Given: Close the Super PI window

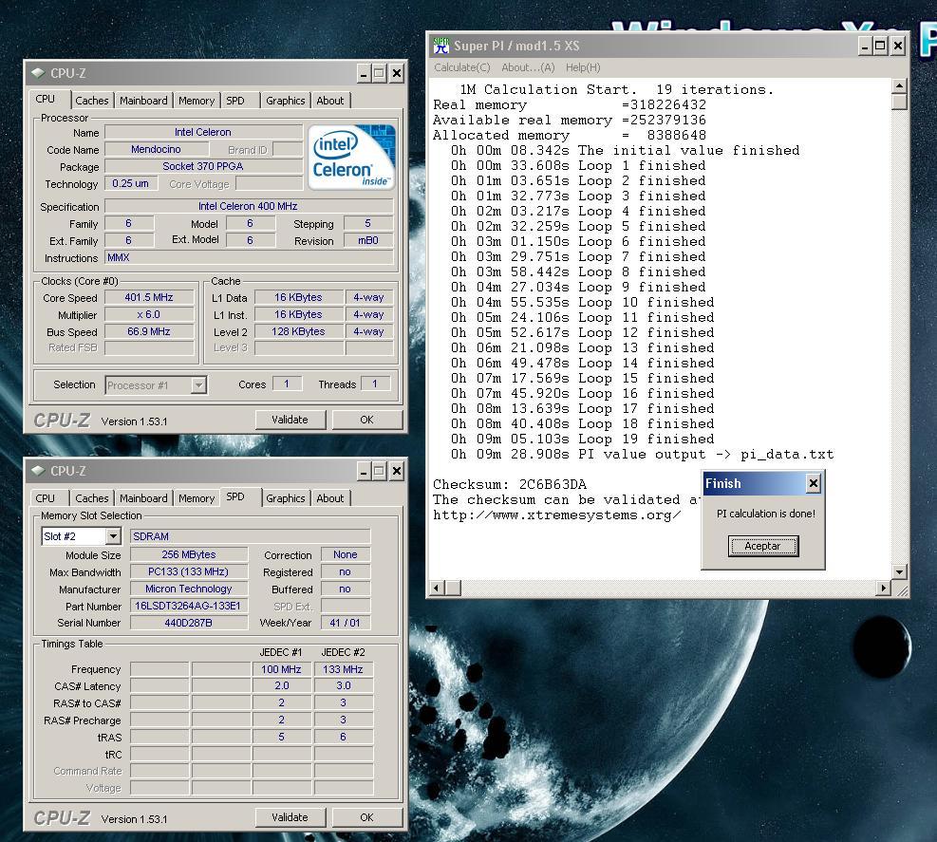Looking at the screenshot, I should (x=898, y=46).
